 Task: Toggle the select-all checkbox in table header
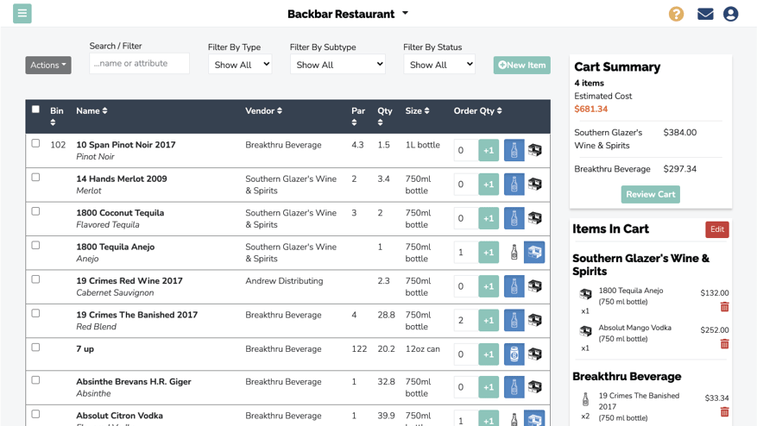tap(35, 110)
